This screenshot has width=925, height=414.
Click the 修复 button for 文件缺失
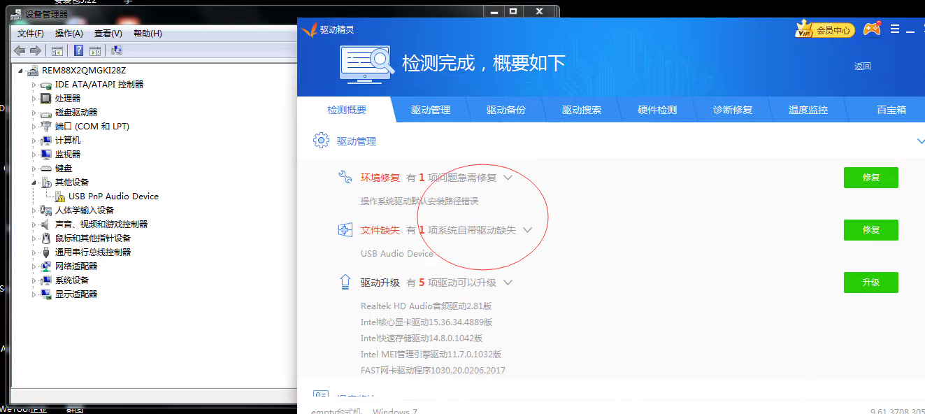tap(871, 230)
